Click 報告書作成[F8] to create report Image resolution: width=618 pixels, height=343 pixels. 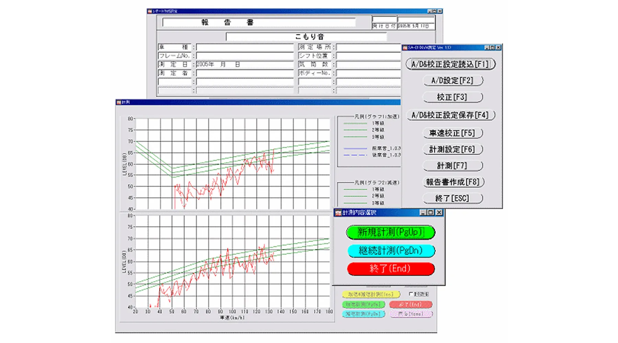[x=453, y=182]
